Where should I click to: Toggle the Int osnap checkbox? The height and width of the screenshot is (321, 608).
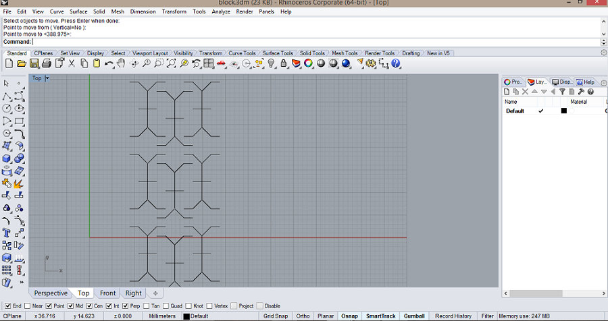point(109,306)
